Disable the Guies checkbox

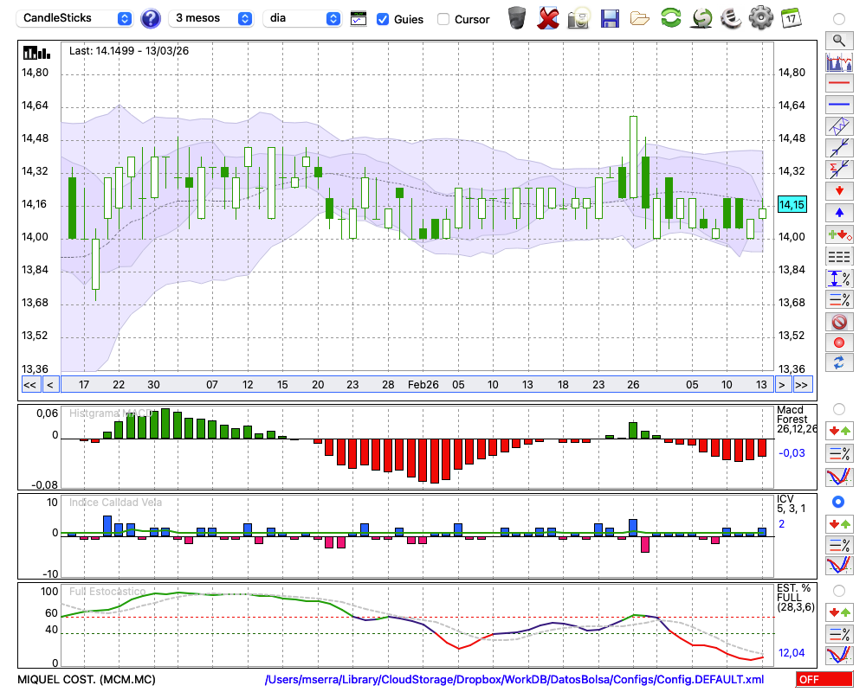pyautogui.click(x=383, y=19)
